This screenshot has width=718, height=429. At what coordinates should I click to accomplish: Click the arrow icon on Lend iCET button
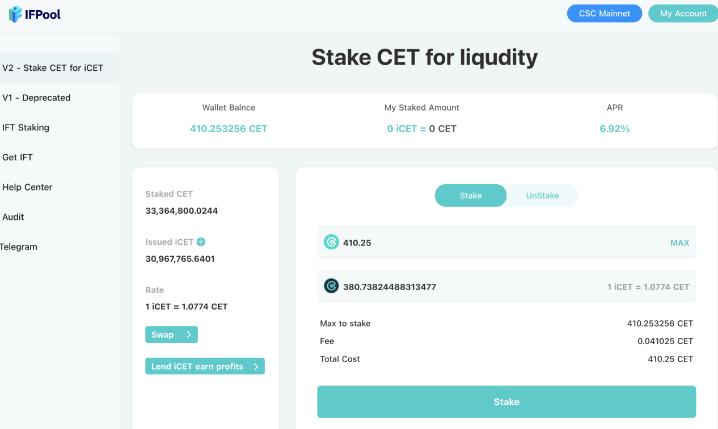point(256,366)
